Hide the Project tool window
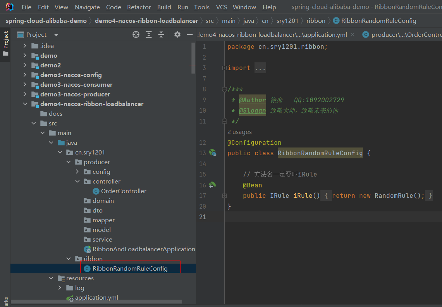442x307 pixels. point(190,35)
